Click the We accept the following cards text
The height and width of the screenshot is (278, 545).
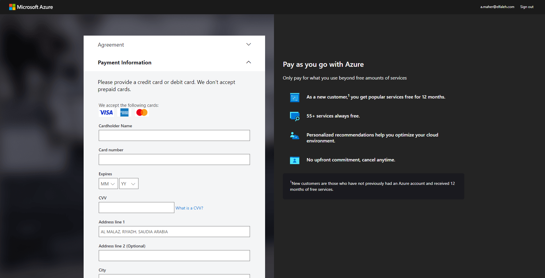(129, 105)
